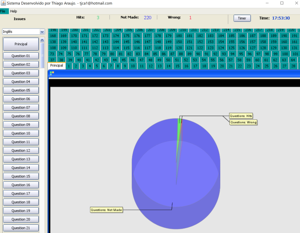Select tab number 183
The height and width of the screenshot is (233, 300).
coord(211,36)
